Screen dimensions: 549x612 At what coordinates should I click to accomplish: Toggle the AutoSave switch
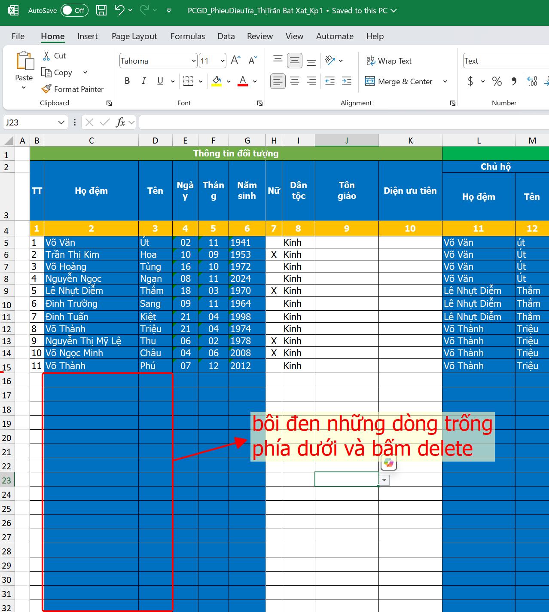(74, 10)
